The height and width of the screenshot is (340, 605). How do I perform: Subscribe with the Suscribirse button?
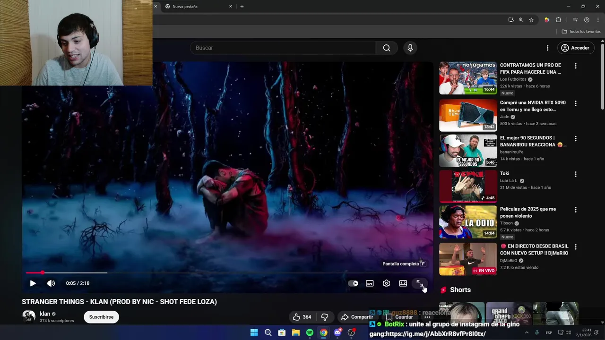pyautogui.click(x=101, y=317)
